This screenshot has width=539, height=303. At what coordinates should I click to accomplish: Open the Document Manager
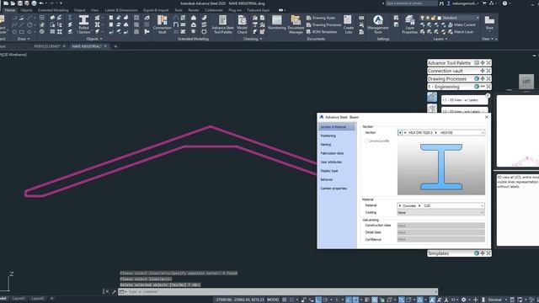(x=296, y=24)
